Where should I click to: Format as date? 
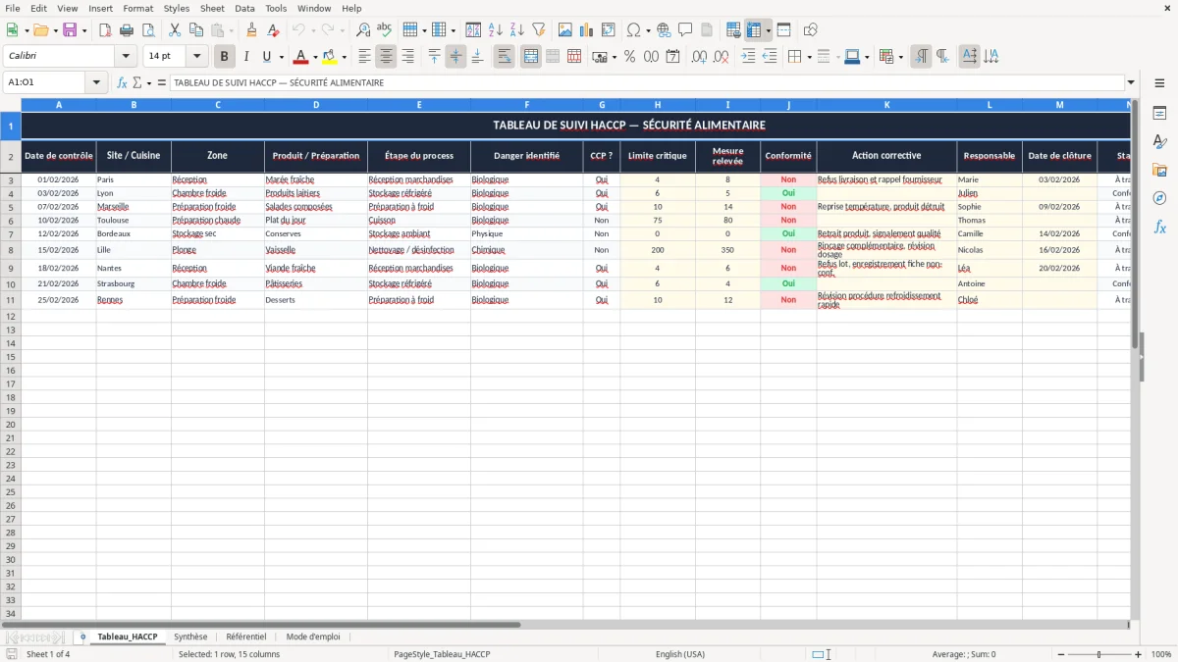tap(672, 57)
